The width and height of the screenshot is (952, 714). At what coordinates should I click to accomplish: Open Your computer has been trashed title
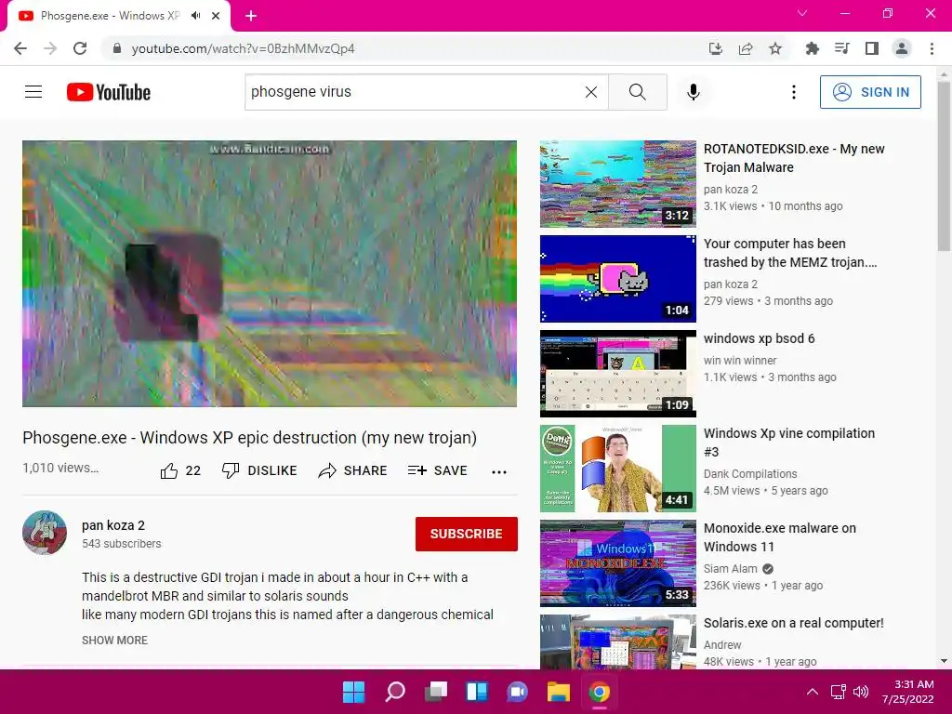point(790,253)
